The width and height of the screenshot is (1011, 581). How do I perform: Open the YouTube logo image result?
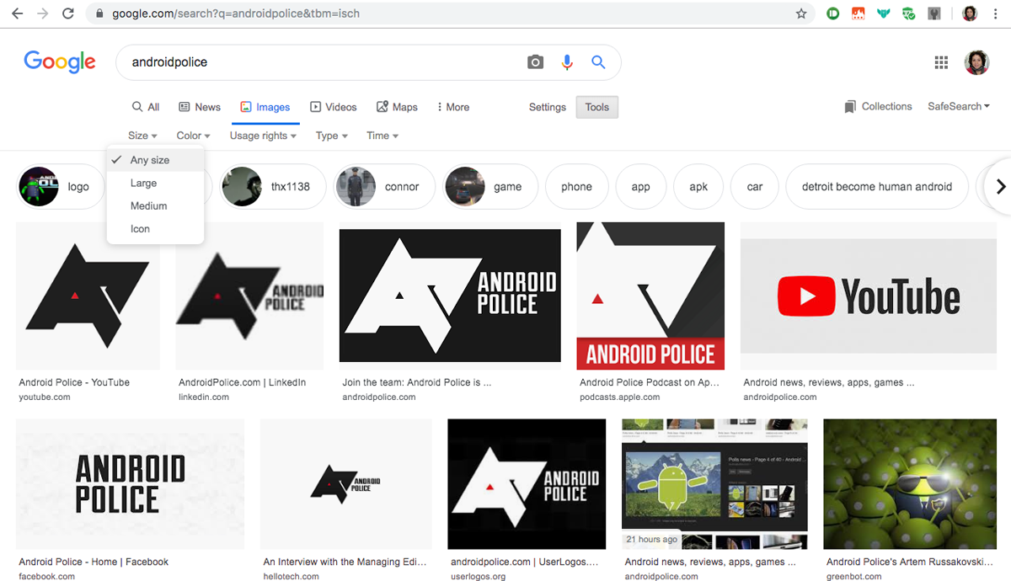point(869,296)
